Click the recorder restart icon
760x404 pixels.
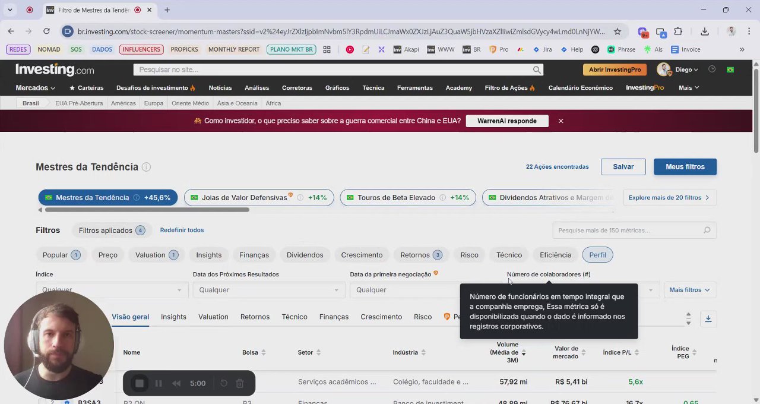(224, 383)
